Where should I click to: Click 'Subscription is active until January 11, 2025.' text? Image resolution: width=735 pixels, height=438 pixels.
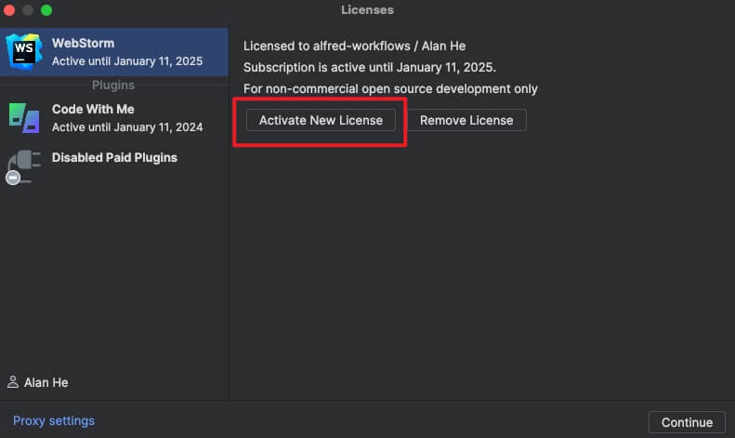click(370, 68)
